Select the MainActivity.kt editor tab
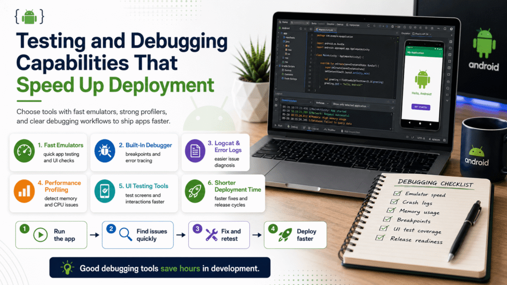This screenshot has height=285, width=507. [x=325, y=30]
